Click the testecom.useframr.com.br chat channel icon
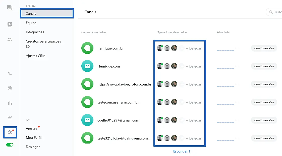 (87, 102)
